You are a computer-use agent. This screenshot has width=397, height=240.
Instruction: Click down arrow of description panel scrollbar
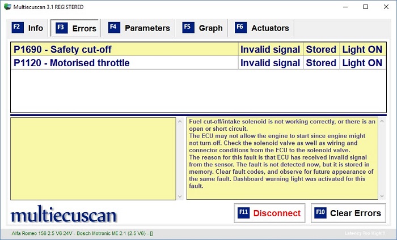coord(382,196)
